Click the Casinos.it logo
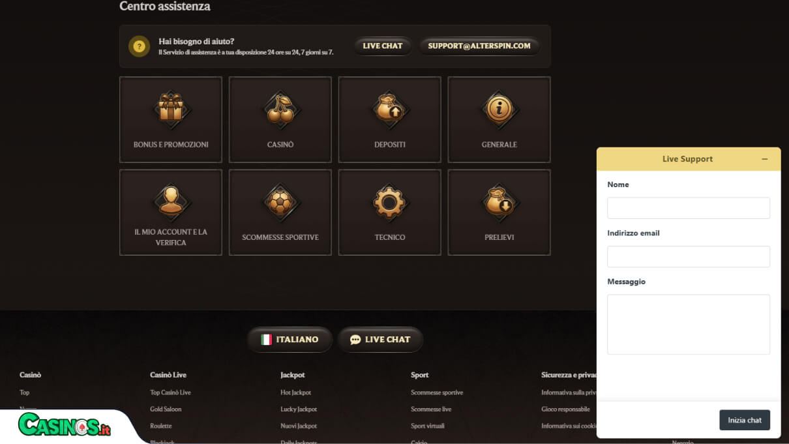This screenshot has height=444, width=789. pos(65,425)
